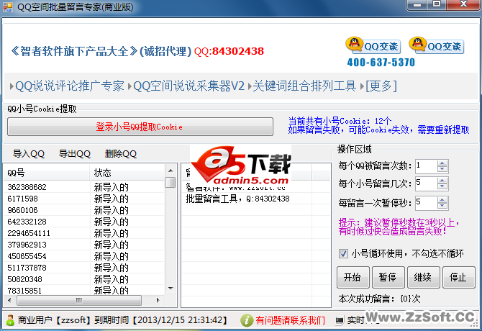This screenshot has height=331, width=482.
Task: Click 每个小号留言几次 input field
Action: (x=427, y=183)
